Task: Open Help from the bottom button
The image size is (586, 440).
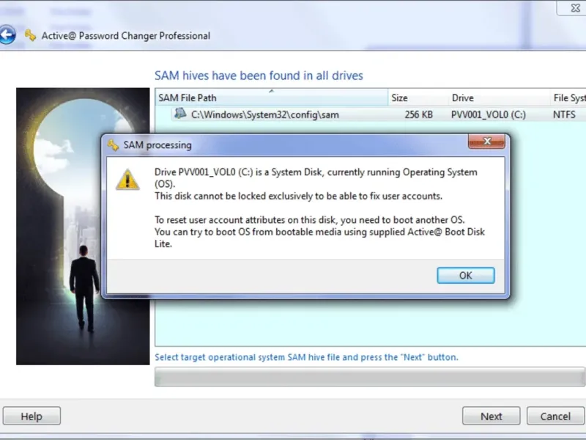Action: click(31, 416)
